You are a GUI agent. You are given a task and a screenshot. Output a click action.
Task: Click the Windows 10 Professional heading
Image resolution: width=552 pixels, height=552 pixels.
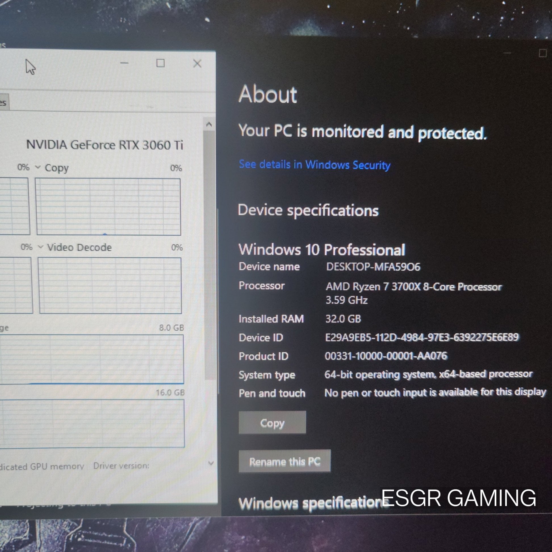322,249
